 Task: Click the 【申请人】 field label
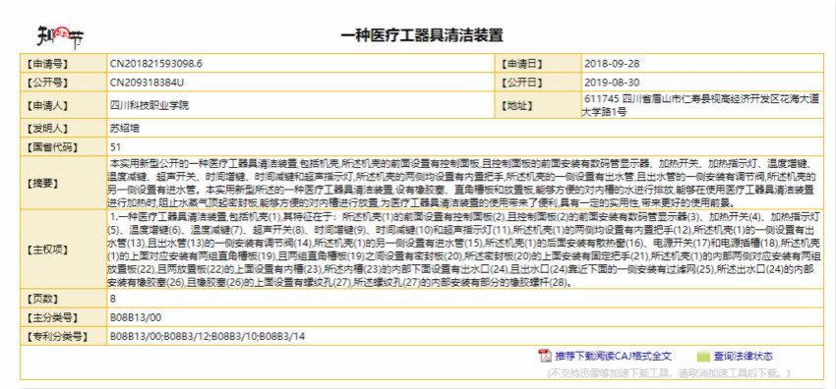(x=48, y=105)
